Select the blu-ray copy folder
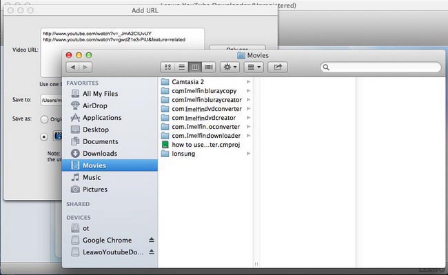This screenshot has height=275, width=448. [x=205, y=91]
